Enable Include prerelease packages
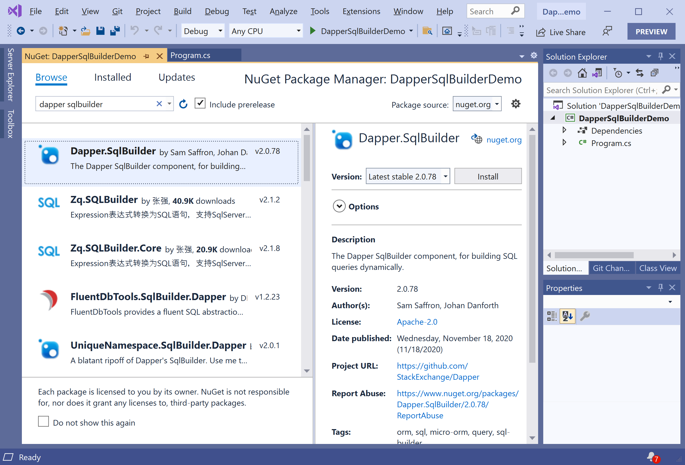 (200, 103)
